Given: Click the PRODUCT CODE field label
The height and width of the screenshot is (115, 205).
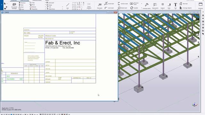Looking at the screenshot, I should coord(51,36).
